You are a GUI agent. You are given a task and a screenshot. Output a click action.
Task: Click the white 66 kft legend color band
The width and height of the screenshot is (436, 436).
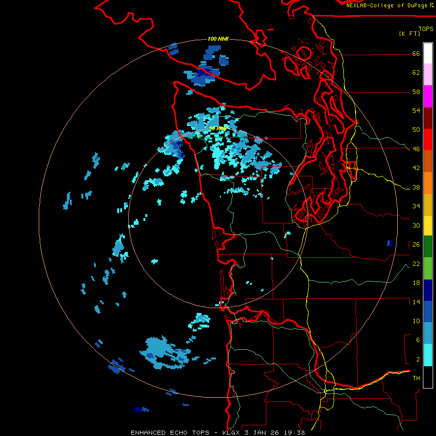(x=428, y=53)
